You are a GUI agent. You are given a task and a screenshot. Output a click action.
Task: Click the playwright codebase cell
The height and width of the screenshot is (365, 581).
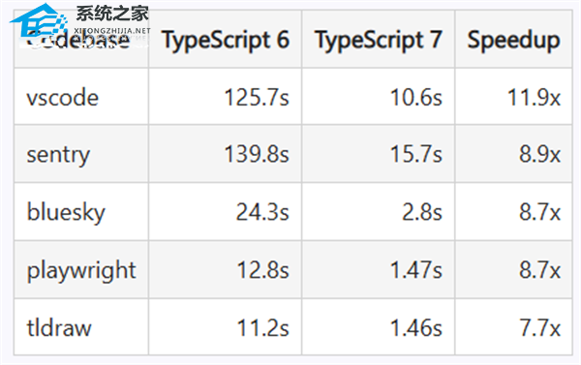tap(81, 269)
